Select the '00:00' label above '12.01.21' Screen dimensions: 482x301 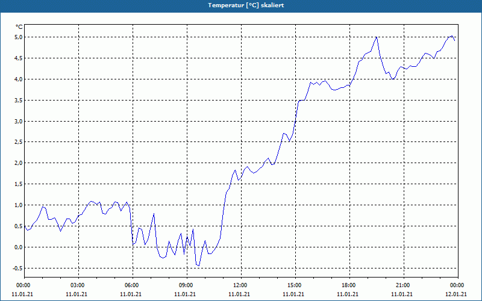point(457,285)
